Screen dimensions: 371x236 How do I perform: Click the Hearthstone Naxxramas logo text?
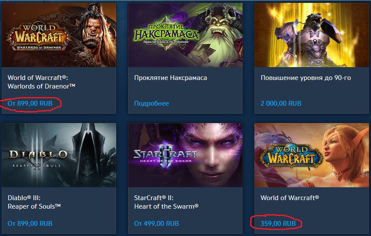pyautogui.click(x=166, y=33)
